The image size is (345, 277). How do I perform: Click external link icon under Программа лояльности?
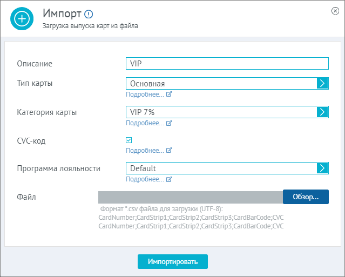click(169, 179)
